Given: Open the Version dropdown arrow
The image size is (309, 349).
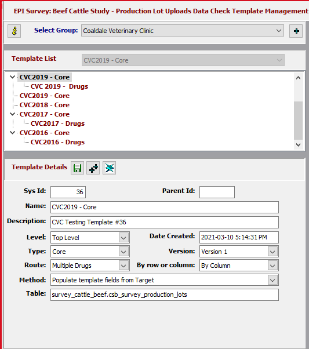Looking at the screenshot, I should coord(272,252).
